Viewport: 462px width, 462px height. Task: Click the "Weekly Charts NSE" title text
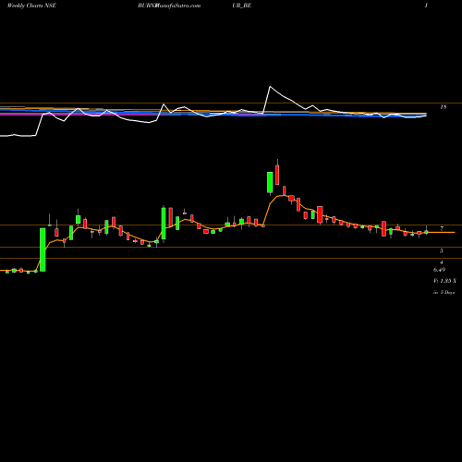(x=31, y=6)
